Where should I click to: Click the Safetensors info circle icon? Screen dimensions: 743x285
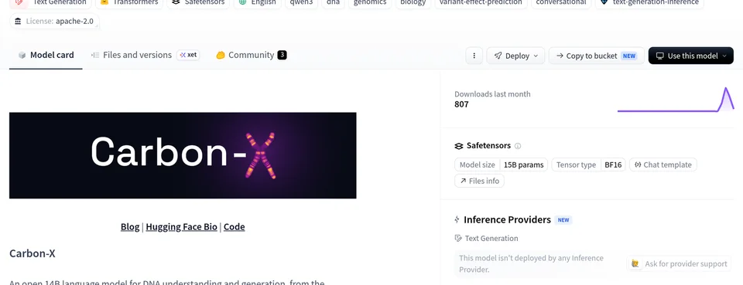518,146
